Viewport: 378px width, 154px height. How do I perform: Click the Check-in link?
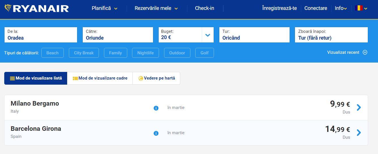coord(205,8)
